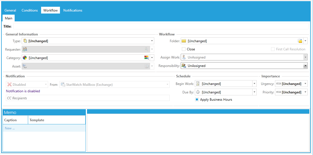Click the Urgency level bar icon
The width and height of the screenshot is (313, 155).
tap(279, 84)
